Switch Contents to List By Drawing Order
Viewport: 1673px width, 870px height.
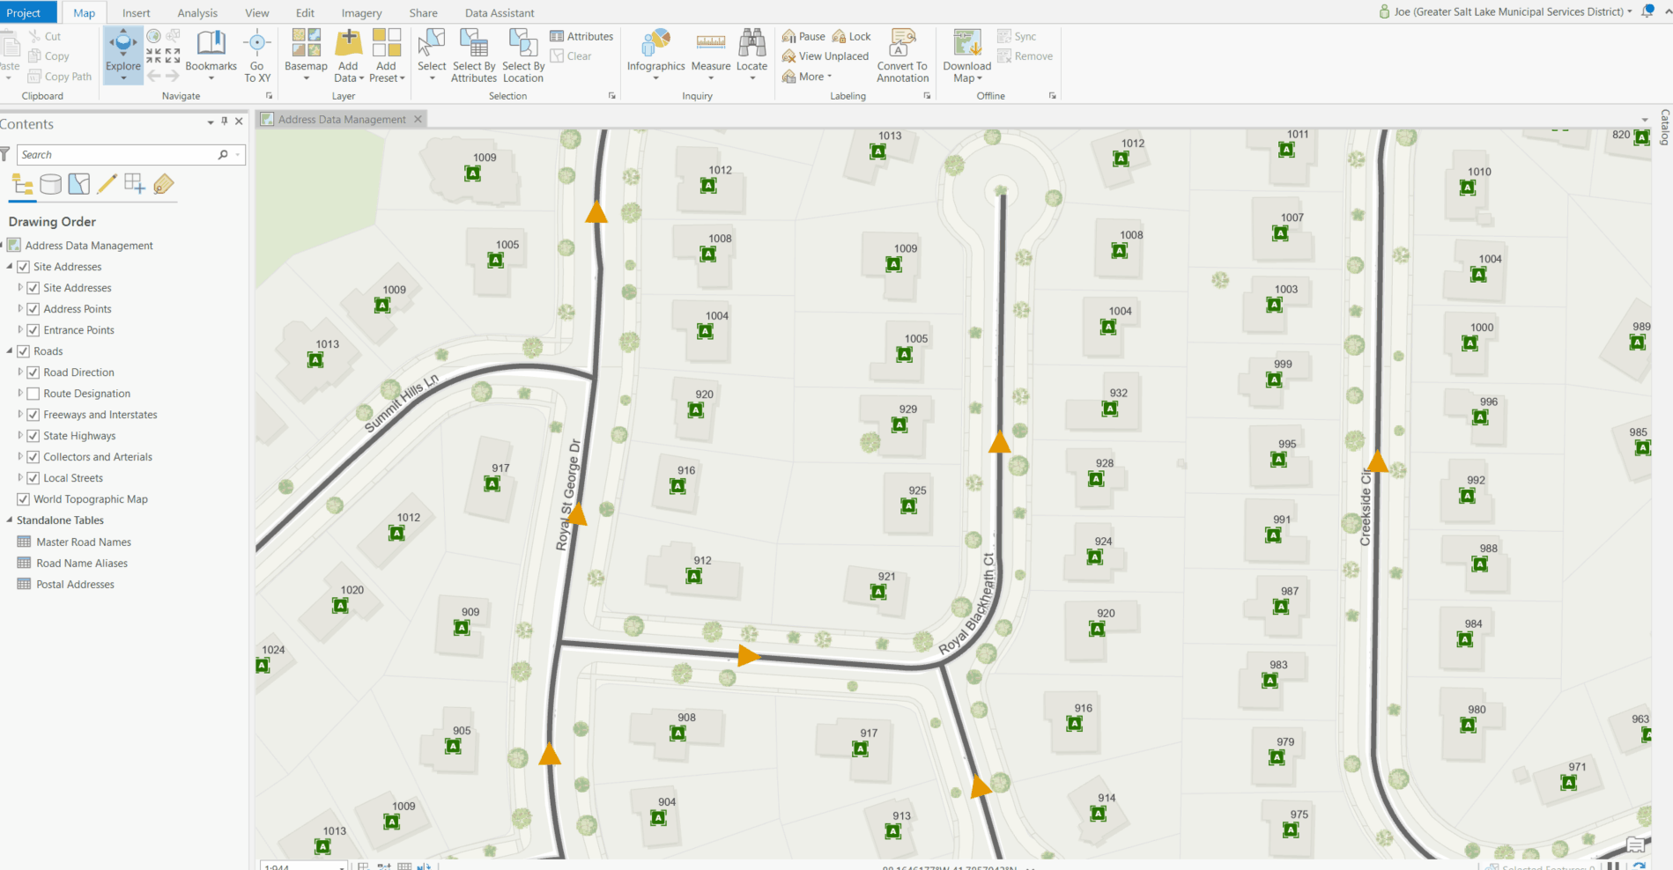point(22,184)
